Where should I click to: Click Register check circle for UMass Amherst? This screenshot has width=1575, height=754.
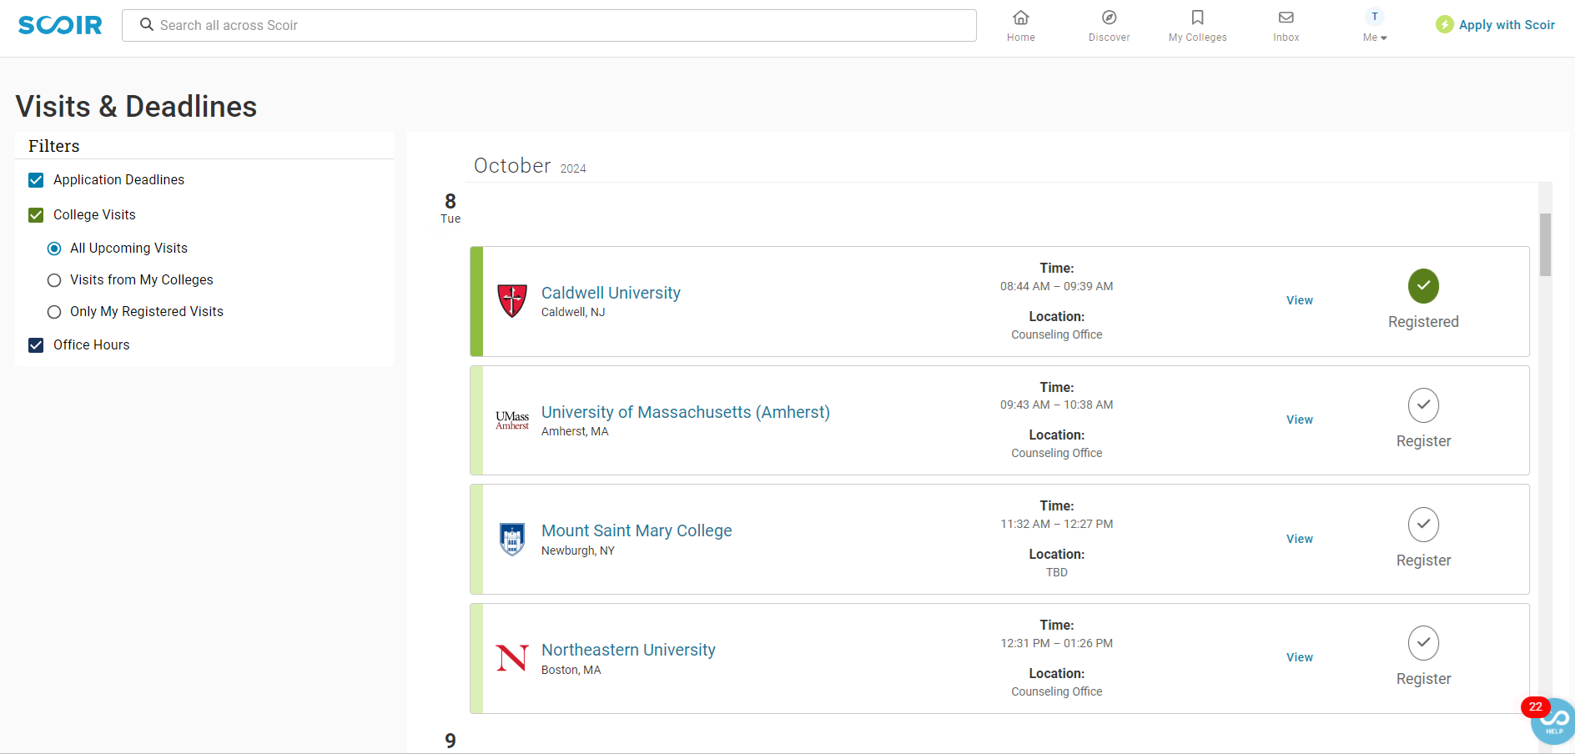coord(1423,405)
